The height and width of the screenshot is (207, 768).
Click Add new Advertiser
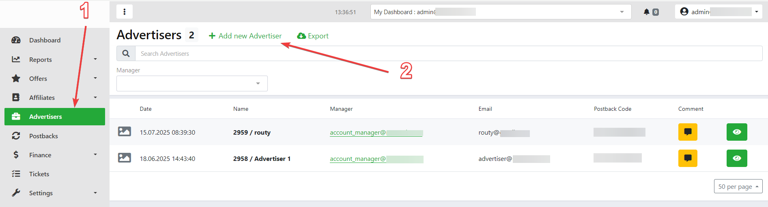pyautogui.click(x=245, y=36)
